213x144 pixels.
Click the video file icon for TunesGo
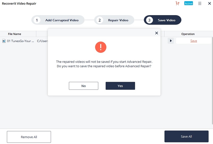(4, 41)
